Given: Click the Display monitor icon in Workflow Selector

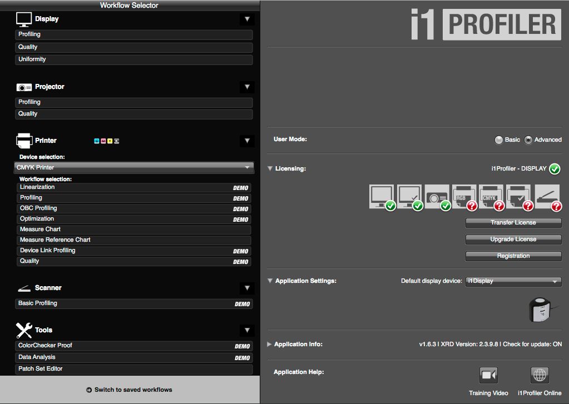Looking at the screenshot, I should [23, 18].
